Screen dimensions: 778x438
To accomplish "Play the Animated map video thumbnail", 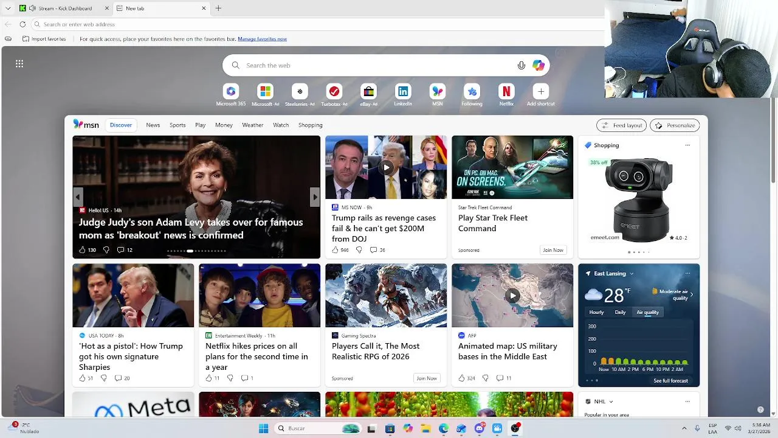I will point(512,296).
